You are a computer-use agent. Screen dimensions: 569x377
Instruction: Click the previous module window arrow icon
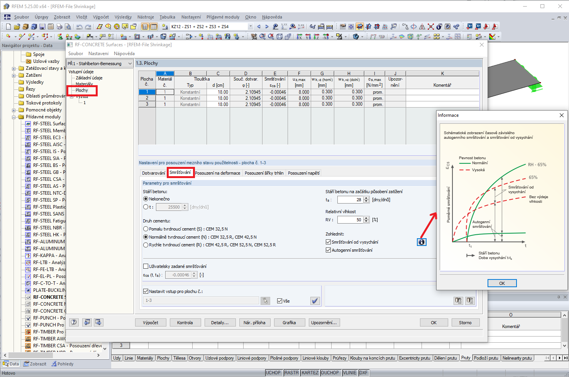(x=87, y=322)
